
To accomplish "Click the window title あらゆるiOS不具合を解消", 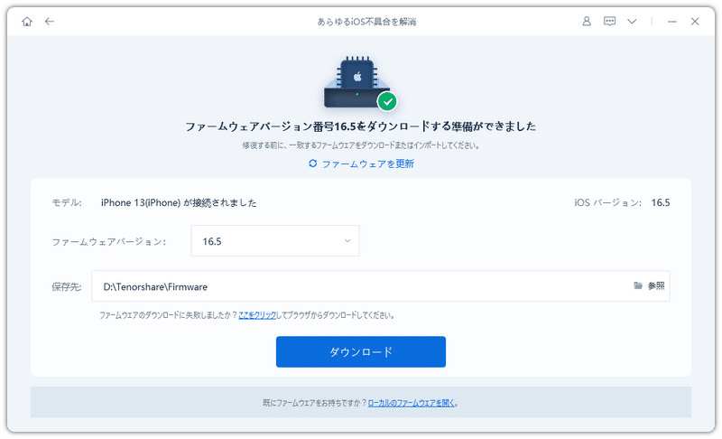I will click(x=366, y=22).
